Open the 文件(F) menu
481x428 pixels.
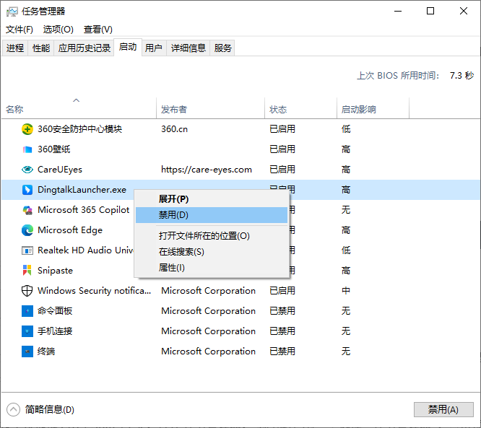[19, 30]
